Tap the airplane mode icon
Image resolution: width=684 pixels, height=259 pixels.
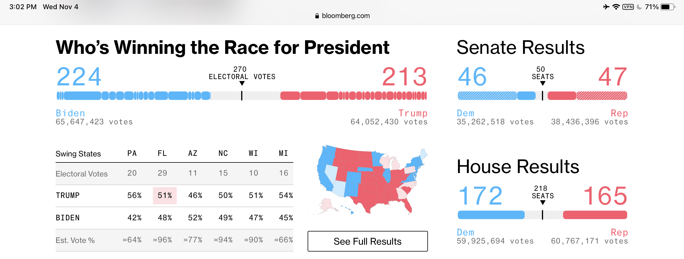(606, 7)
